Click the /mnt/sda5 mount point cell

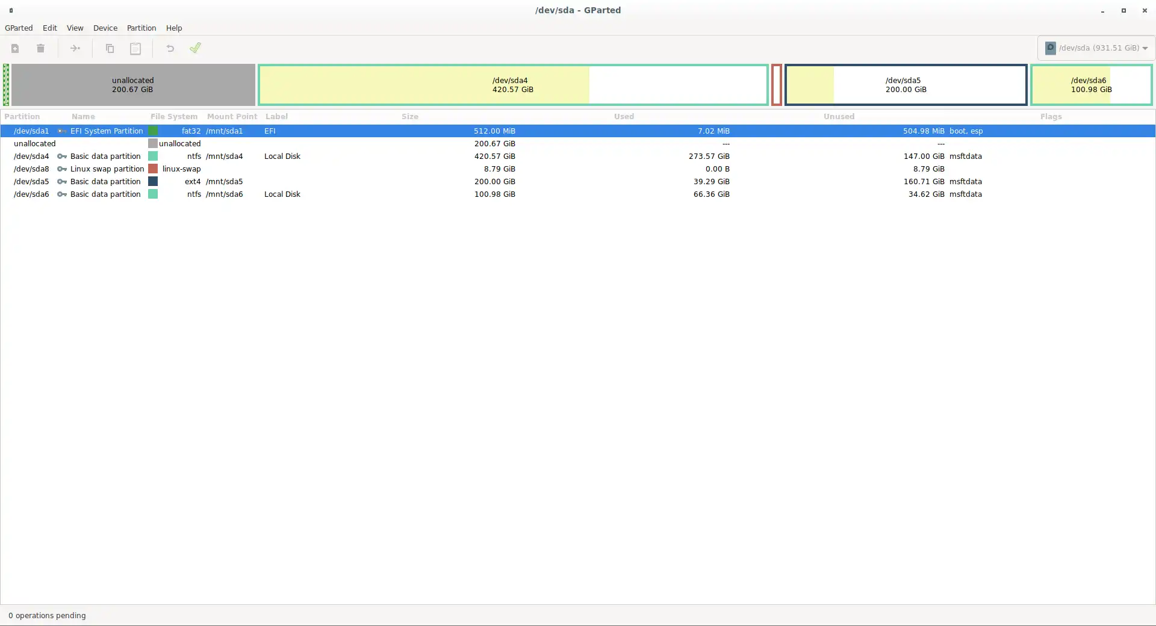pyautogui.click(x=224, y=181)
